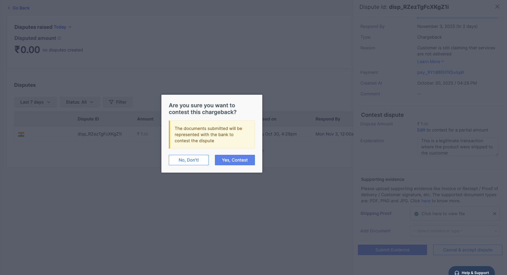The image size is (507, 275).
Task: Open Select evidence type dropdown
Action: pos(455,231)
